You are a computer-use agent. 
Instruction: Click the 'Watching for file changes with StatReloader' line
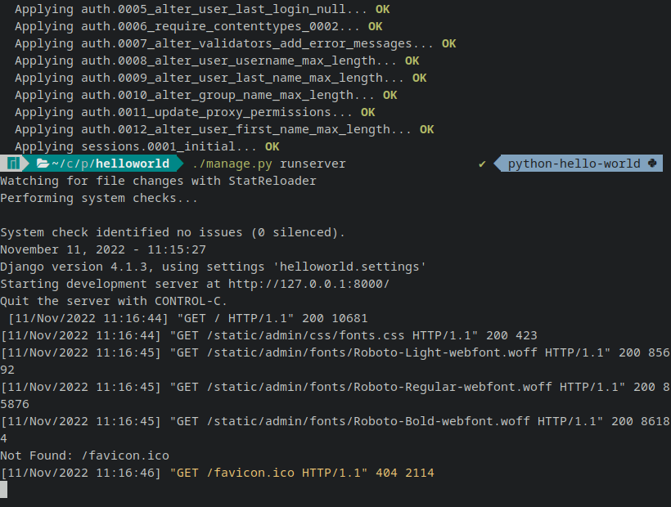(158, 181)
